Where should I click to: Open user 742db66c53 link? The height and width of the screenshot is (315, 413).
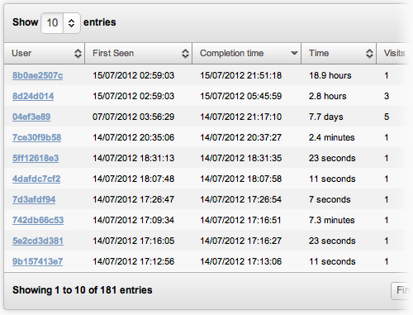pos(38,220)
